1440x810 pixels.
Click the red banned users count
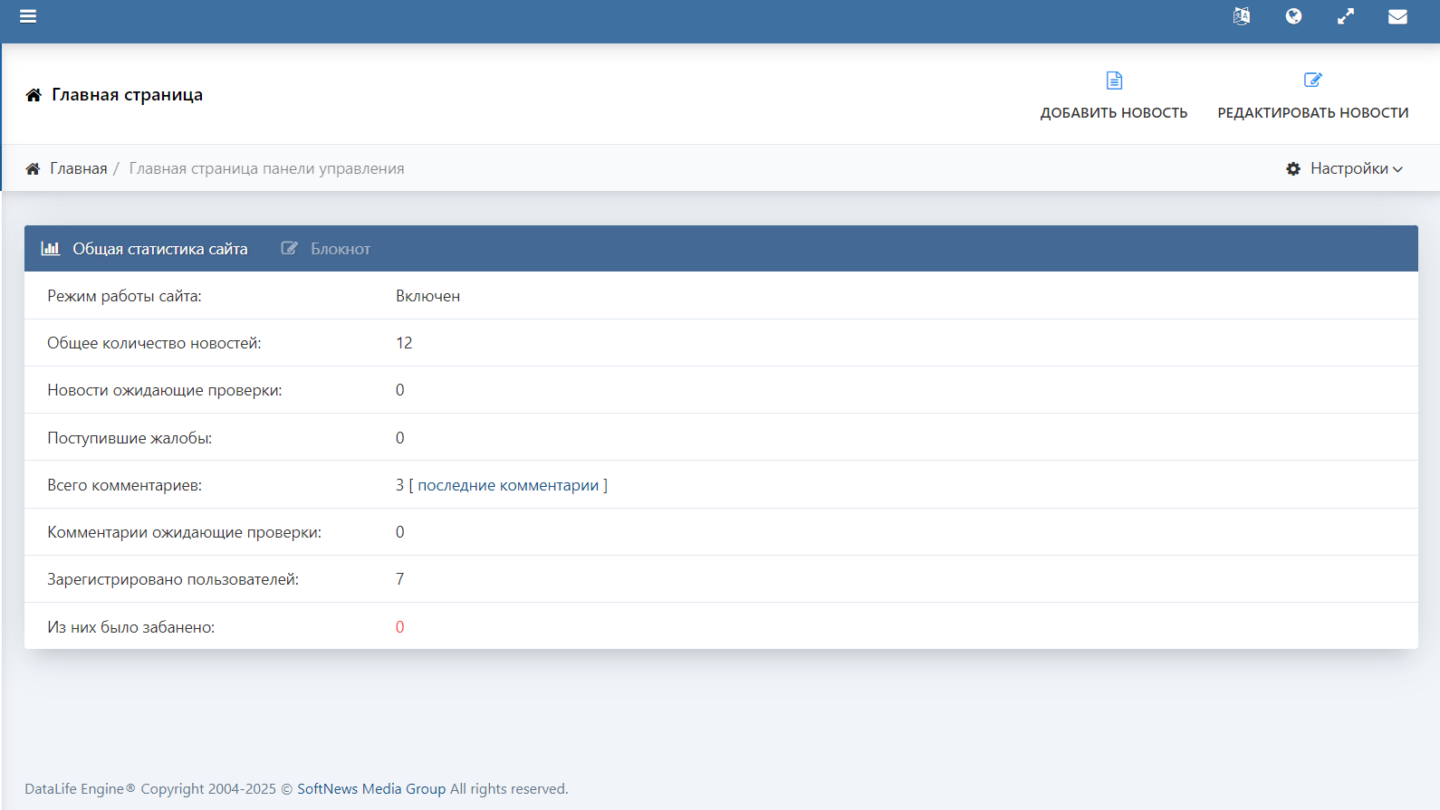[x=399, y=627]
